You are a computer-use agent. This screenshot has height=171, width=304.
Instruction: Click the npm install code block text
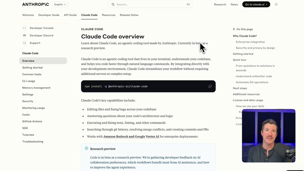pos(116,86)
